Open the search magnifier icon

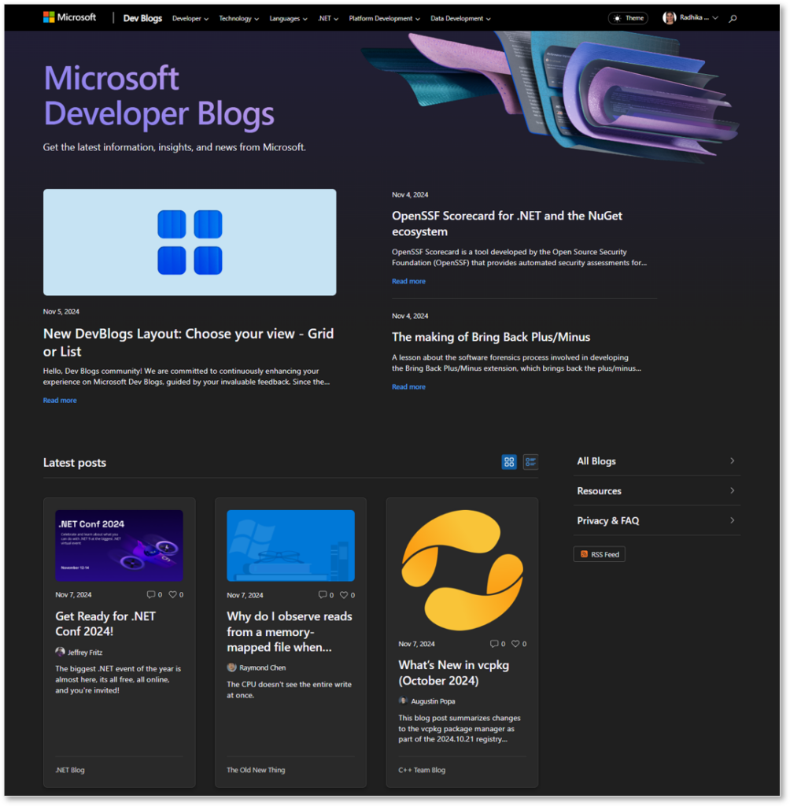732,17
